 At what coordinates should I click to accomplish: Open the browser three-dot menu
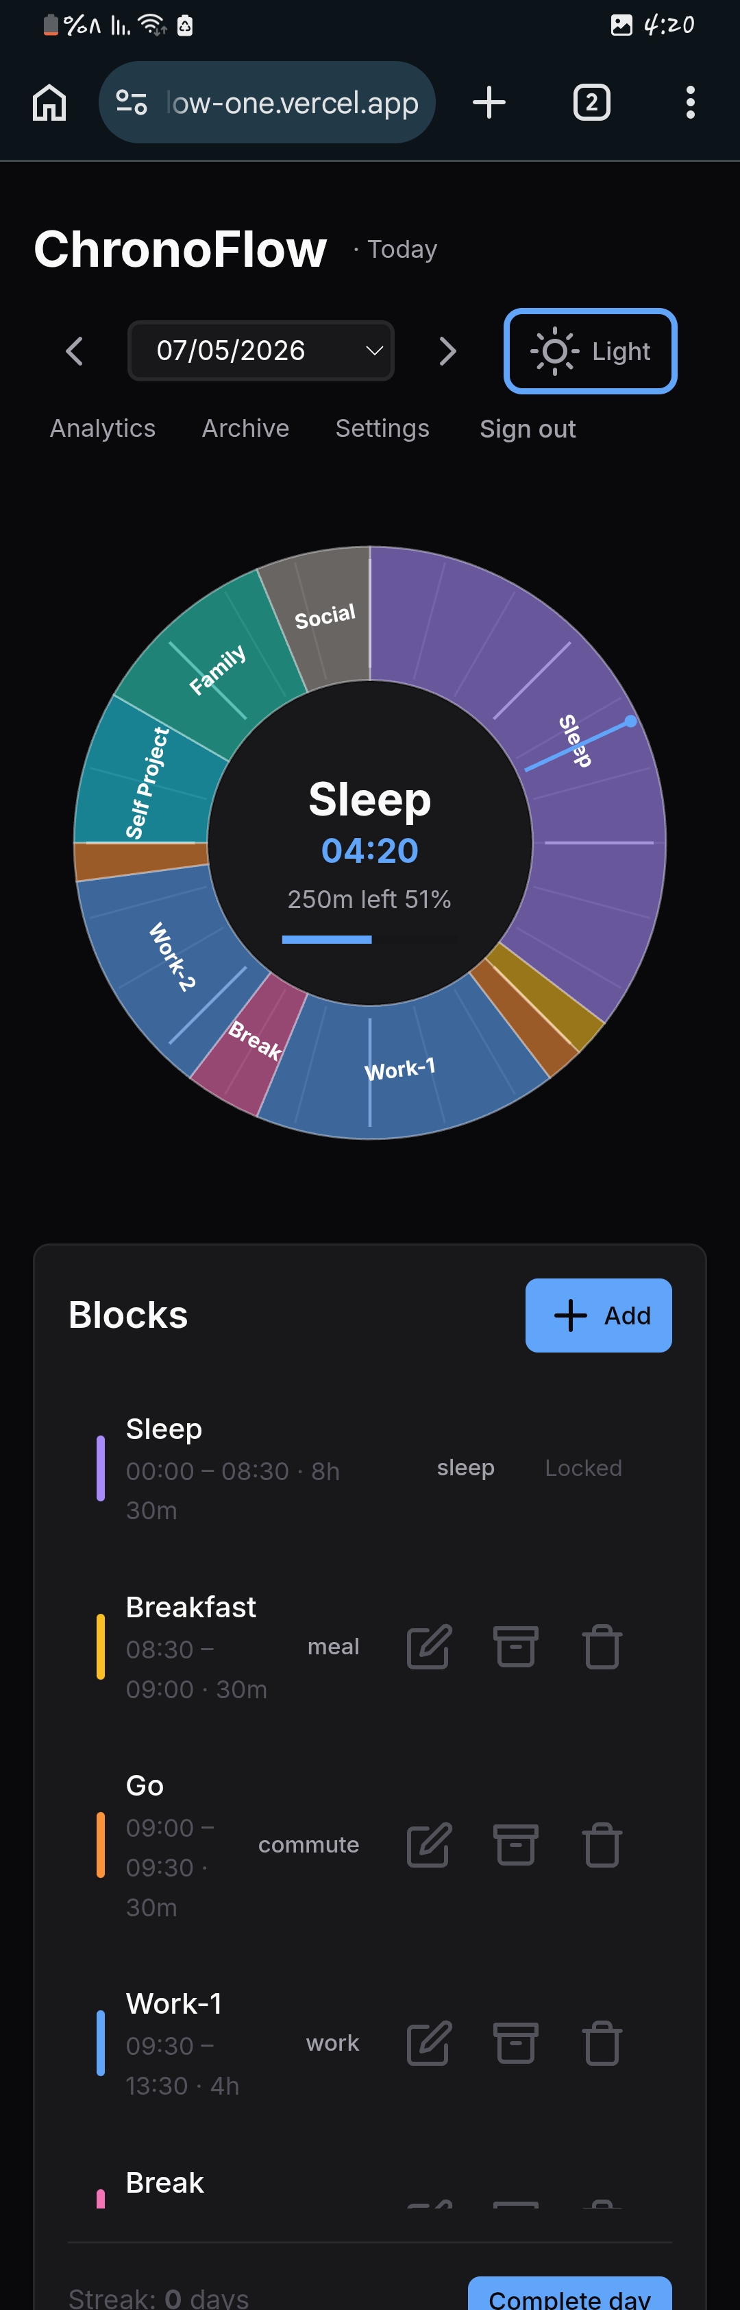[x=690, y=102]
